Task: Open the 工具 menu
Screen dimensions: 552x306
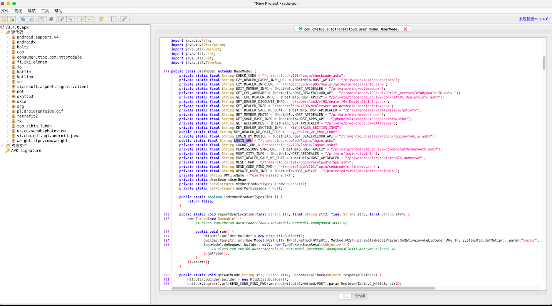Action: 45,11
